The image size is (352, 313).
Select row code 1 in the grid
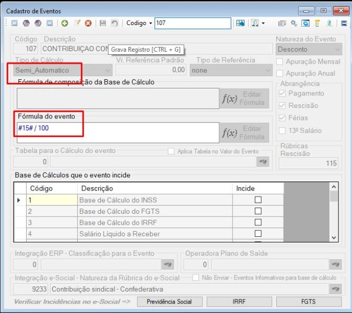(x=52, y=200)
